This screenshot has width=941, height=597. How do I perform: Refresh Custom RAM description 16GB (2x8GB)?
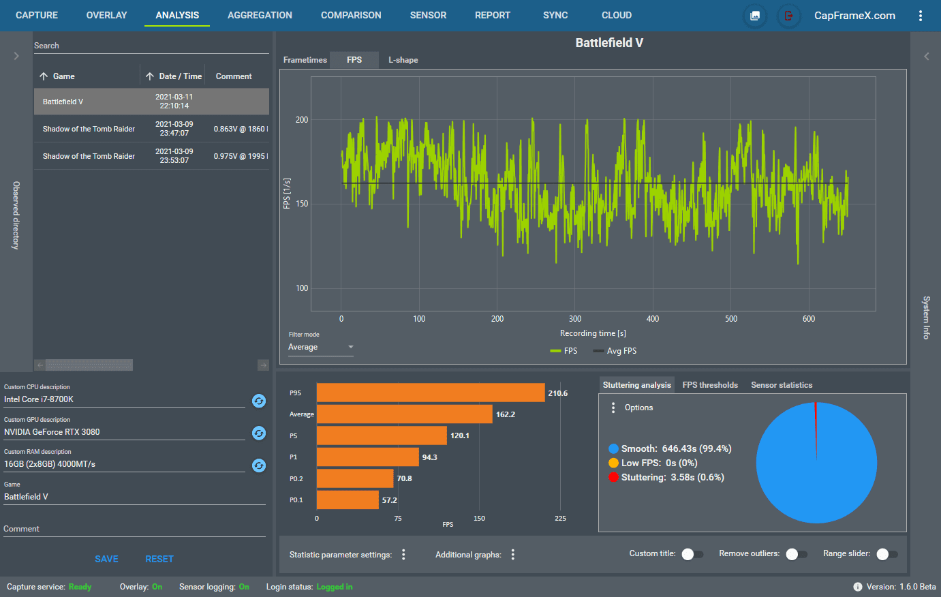coord(259,465)
